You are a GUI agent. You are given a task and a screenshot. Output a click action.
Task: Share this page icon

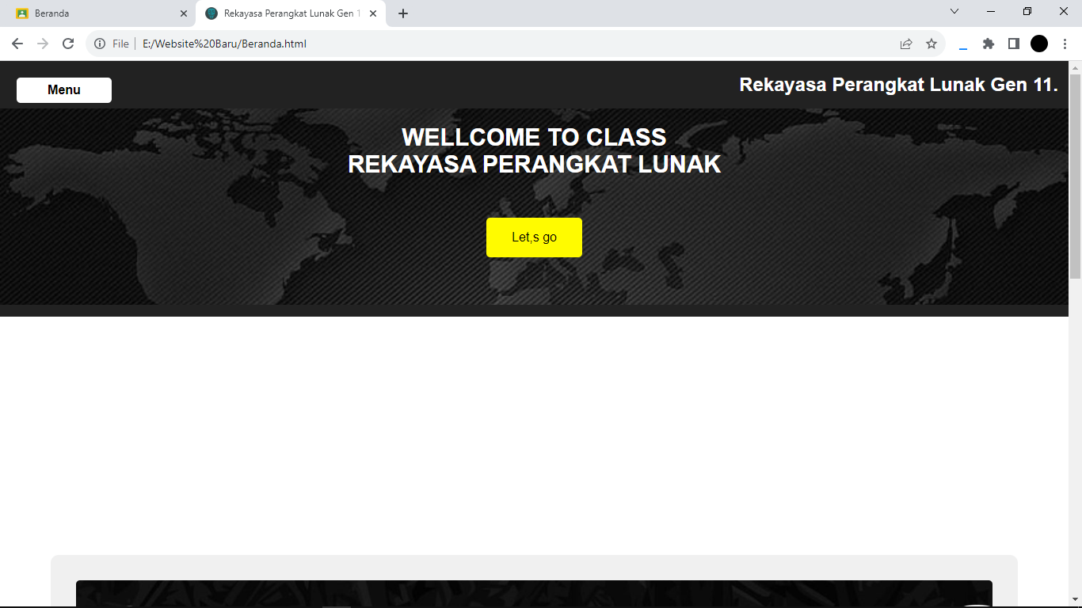tap(906, 44)
